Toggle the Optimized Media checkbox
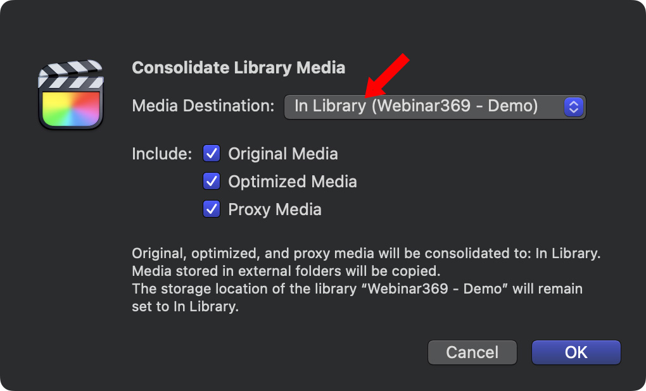This screenshot has width=646, height=391. pyautogui.click(x=212, y=182)
